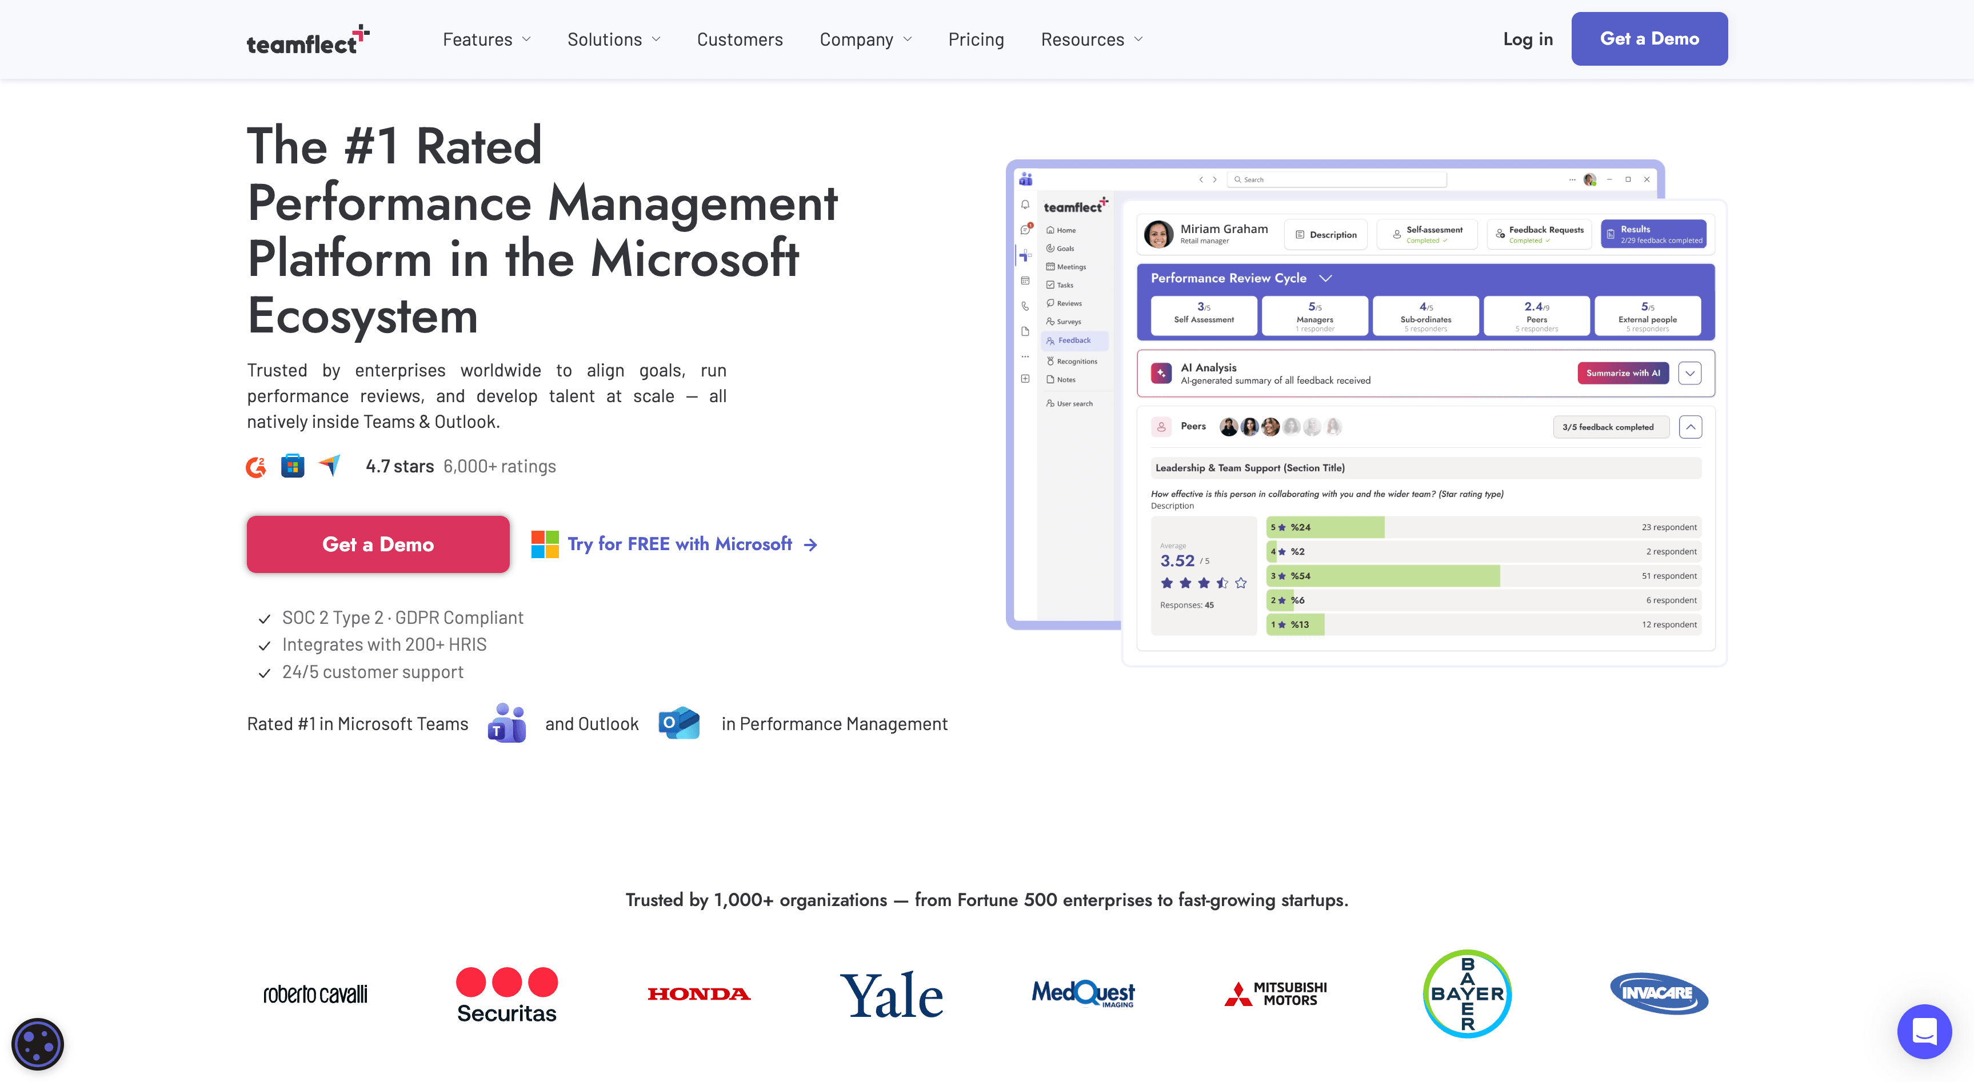Click the Securitas logo
Screen dimensions: 1974x1082
click(x=506, y=995)
